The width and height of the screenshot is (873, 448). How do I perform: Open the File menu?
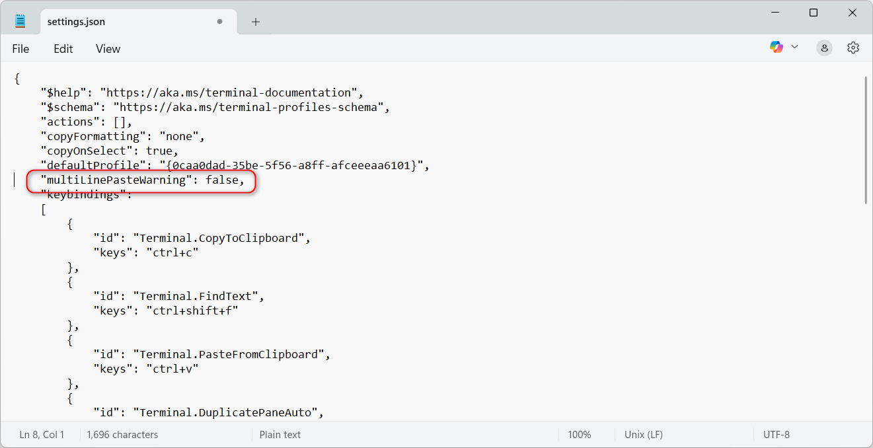[x=20, y=49]
